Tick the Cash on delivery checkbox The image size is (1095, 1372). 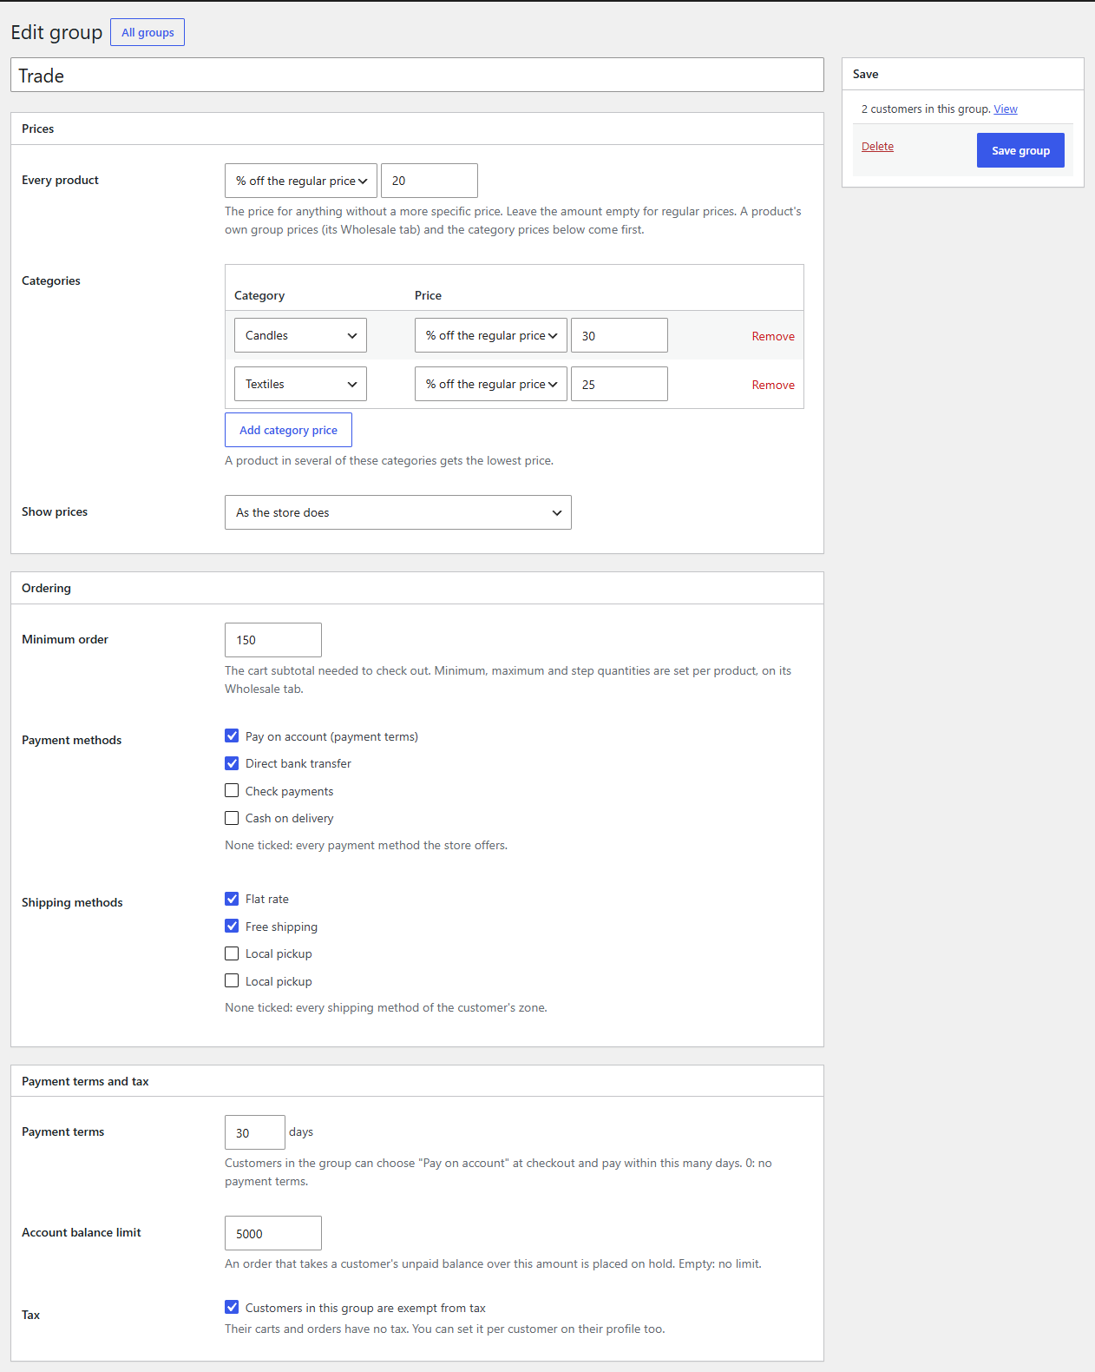point(232,818)
